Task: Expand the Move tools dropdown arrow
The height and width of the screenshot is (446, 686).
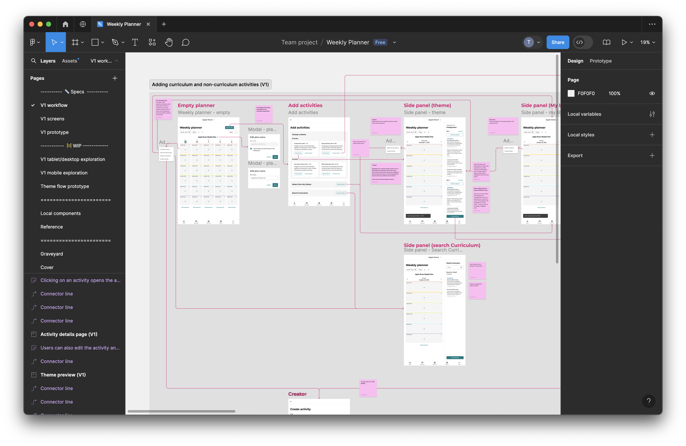Action: pos(62,42)
